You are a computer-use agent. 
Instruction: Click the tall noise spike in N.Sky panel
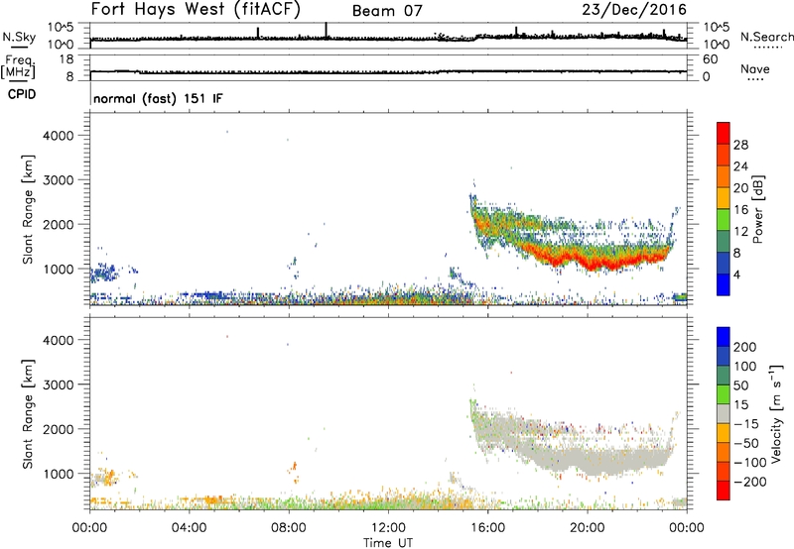[327, 30]
